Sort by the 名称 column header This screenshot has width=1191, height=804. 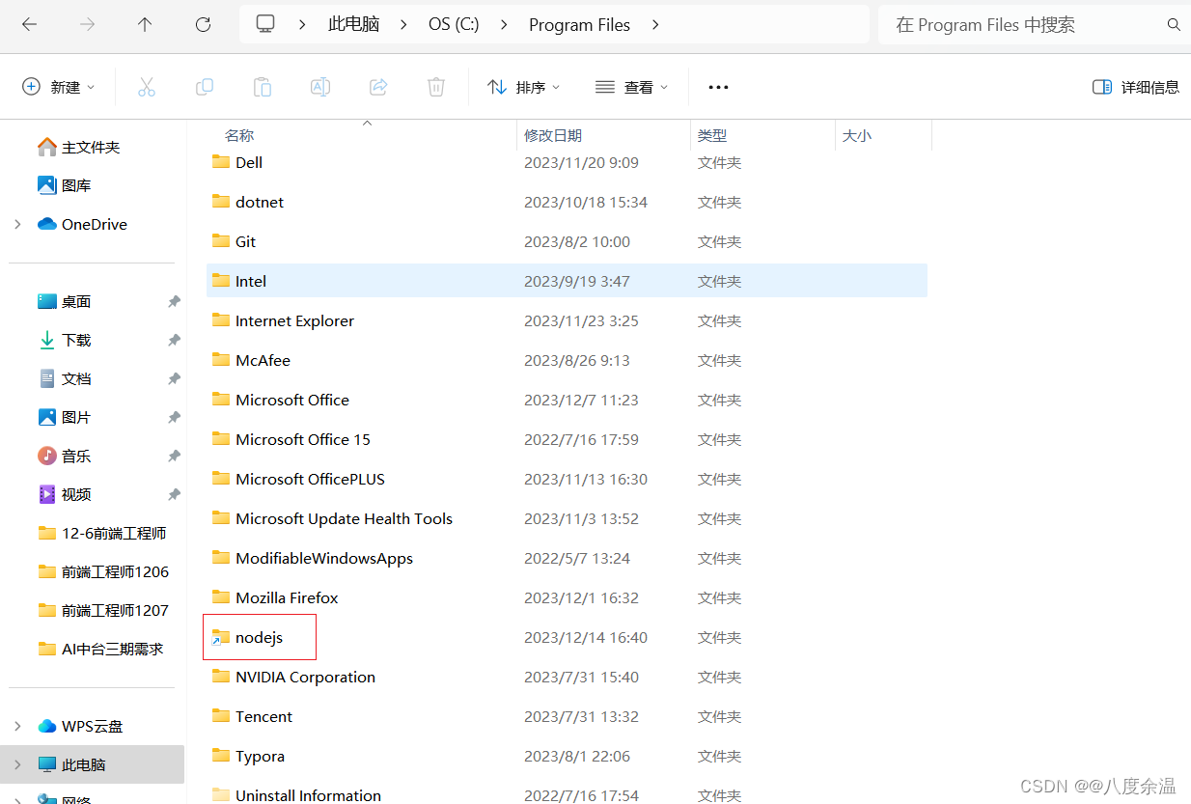[239, 136]
